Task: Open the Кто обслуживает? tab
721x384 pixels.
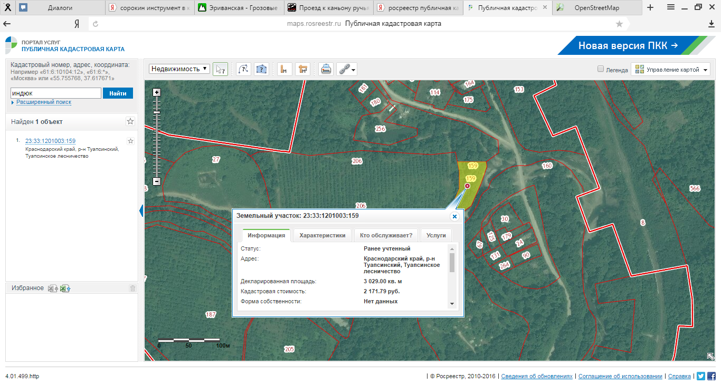Action: [386, 235]
